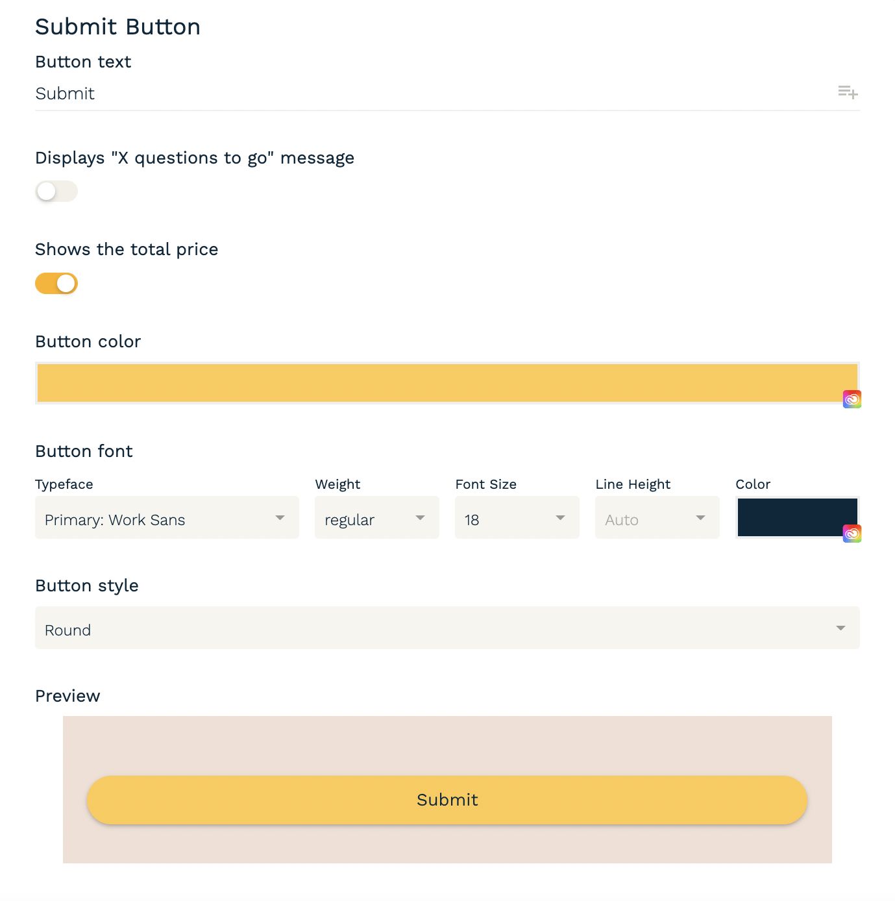
Task: Click the add-line icon beside the Button text field
Action: pos(849,93)
